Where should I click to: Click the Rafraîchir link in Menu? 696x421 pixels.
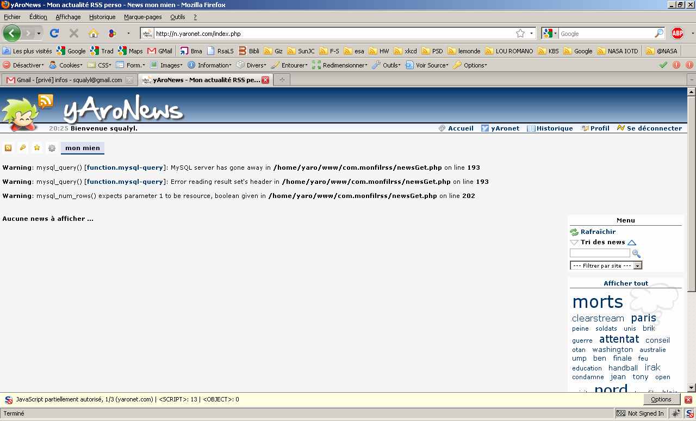tap(598, 232)
